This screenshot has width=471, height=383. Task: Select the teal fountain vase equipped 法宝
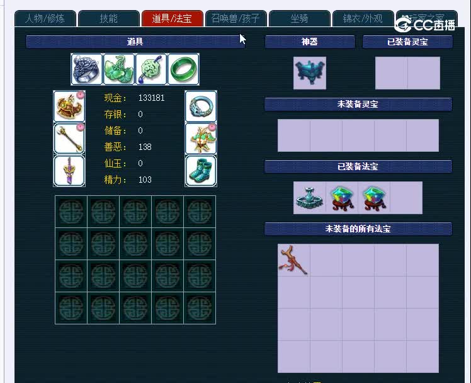click(x=310, y=198)
